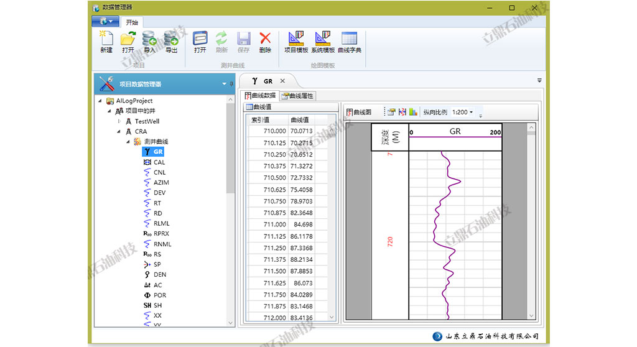Open 曲线字典 curve dictionary
The height and width of the screenshot is (347, 637).
coord(350,42)
